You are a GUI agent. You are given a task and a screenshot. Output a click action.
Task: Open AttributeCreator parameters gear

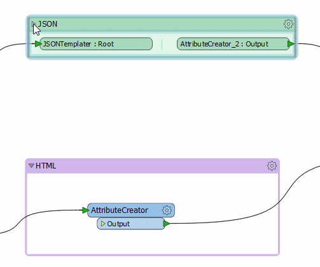167,210
